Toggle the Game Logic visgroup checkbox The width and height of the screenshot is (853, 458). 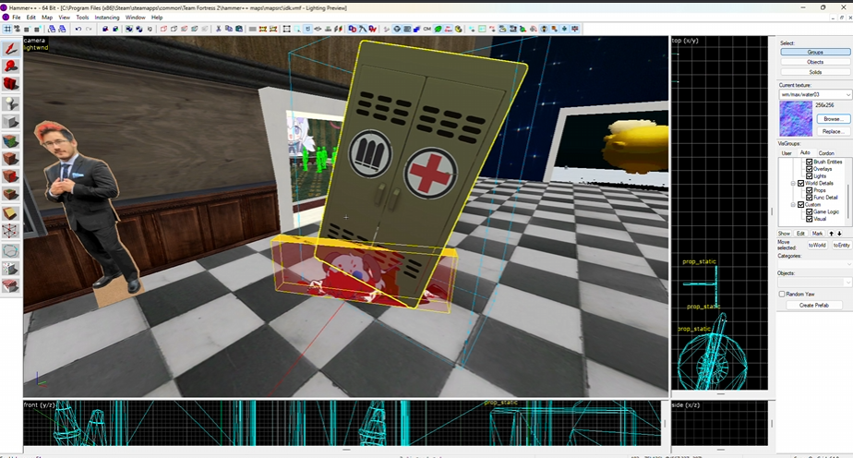[809, 211]
